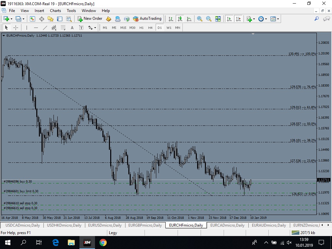Switch to the EURUSDmicro,Daily chart tab
332x249 pixels.
105,225
